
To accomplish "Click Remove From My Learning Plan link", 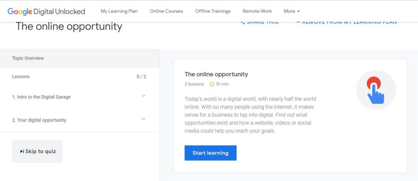I will coord(347,22).
